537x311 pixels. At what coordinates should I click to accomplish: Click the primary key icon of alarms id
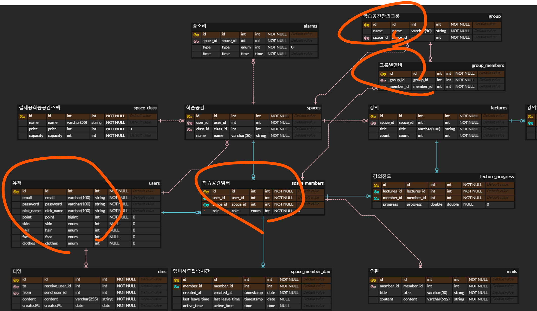(x=196, y=35)
